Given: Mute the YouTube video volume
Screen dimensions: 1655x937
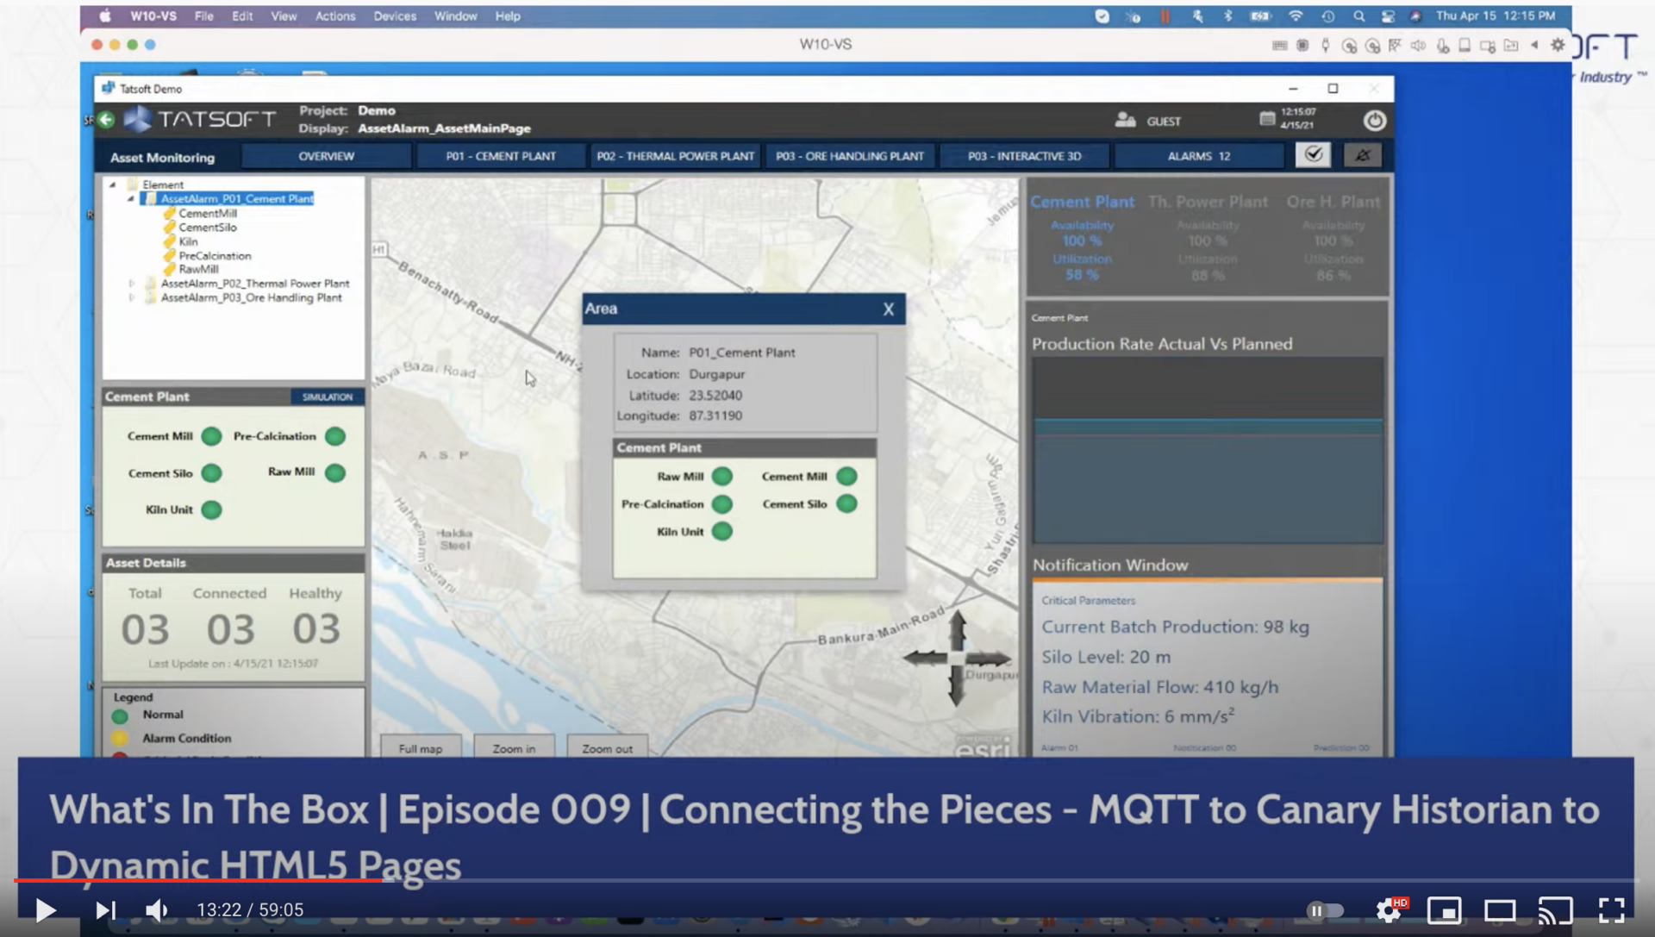Looking at the screenshot, I should pyautogui.click(x=156, y=910).
